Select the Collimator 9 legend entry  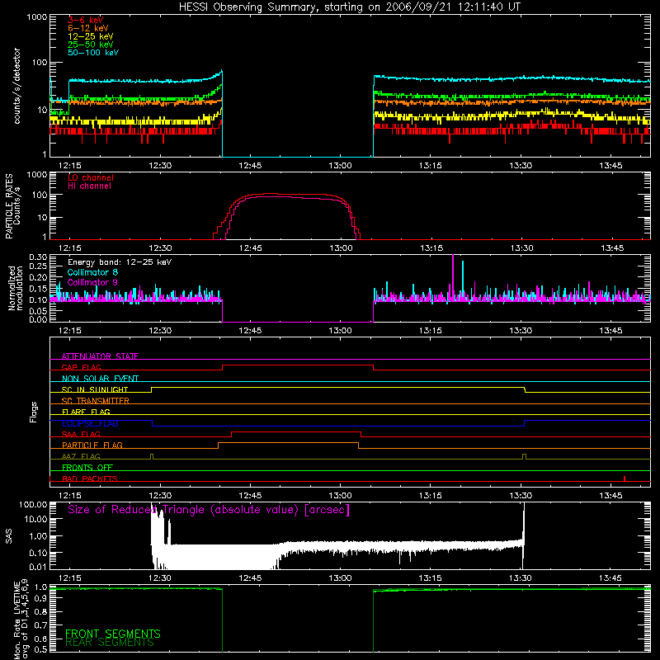[x=92, y=282]
